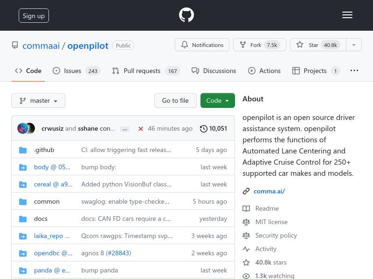View the MIT license

click(271, 222)
